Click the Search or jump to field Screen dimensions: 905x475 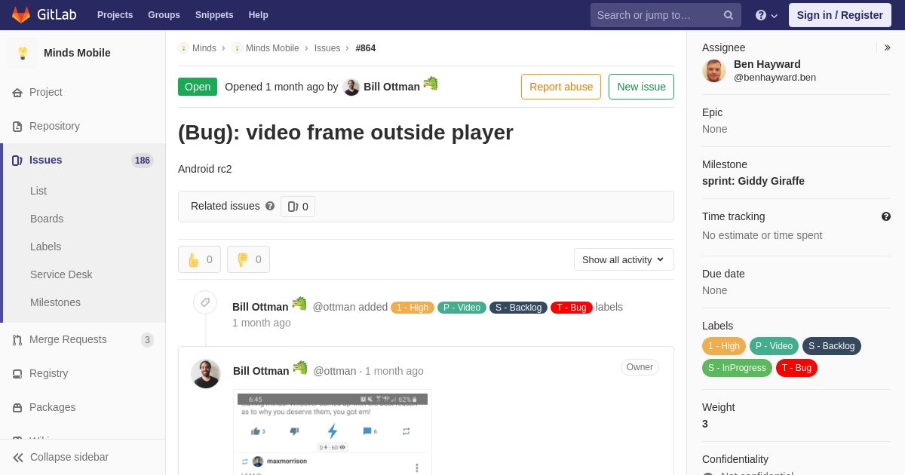(666, 15)
